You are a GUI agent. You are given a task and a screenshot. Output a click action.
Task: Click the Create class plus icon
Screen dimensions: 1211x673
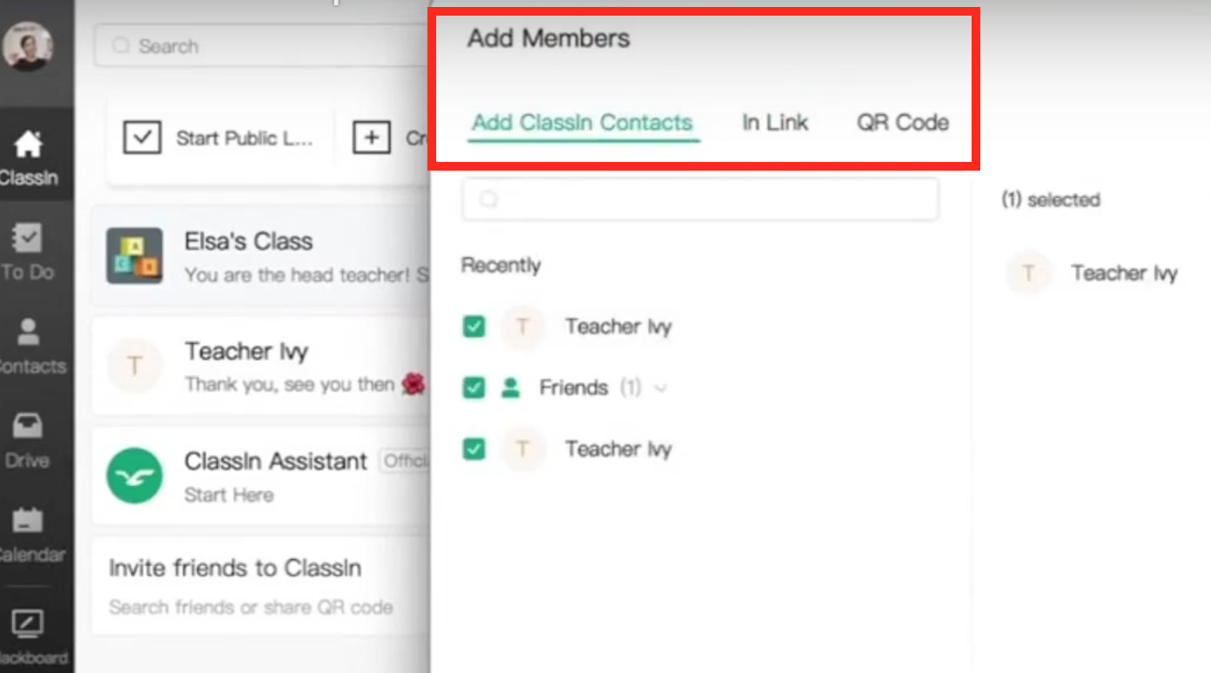pyautogui.click(x=373, y=137)
